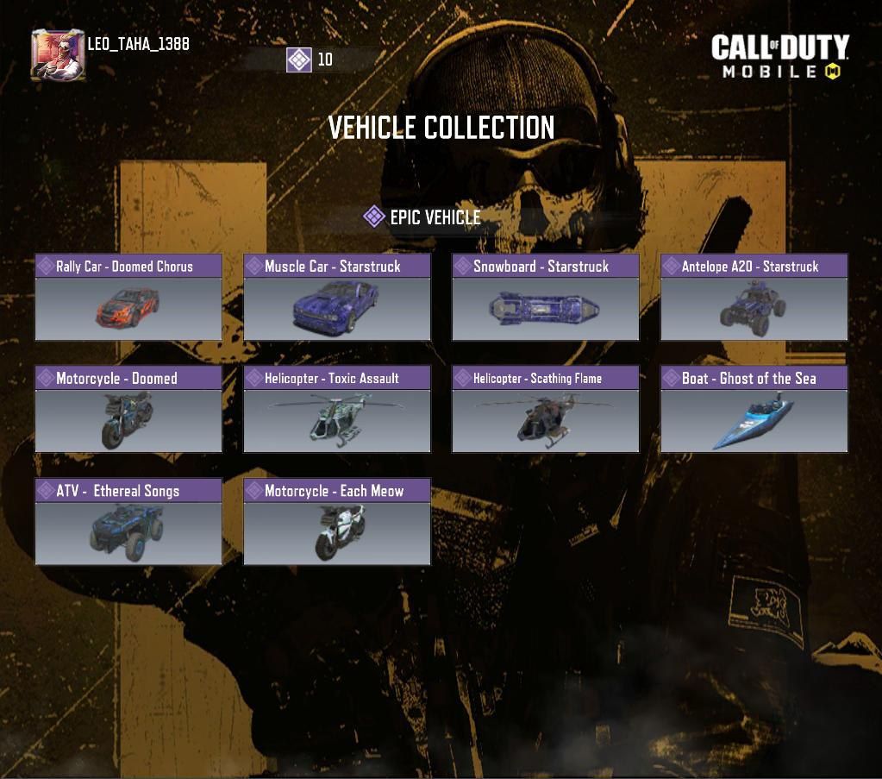Click the LEO_TAHA_1388 username
This screenshot has height=779, width=882.
pos(138,44)
